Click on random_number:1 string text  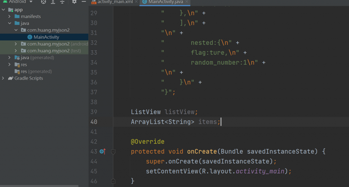point(219,63)
